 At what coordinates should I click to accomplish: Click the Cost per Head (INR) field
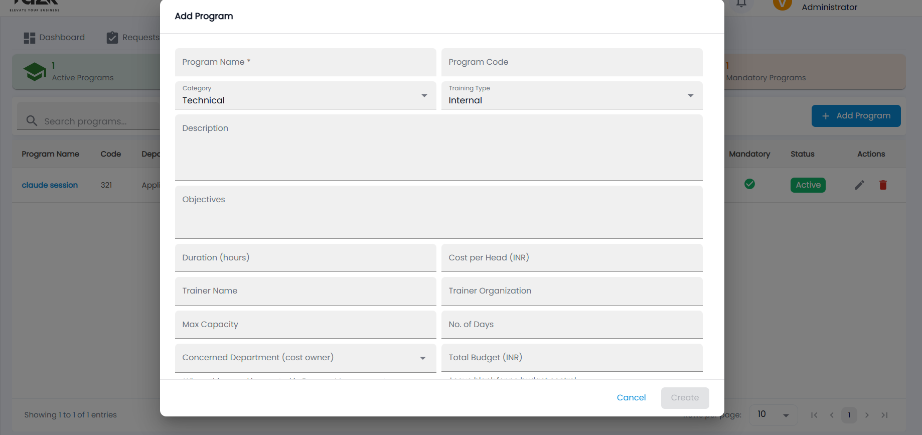point(572,258)
